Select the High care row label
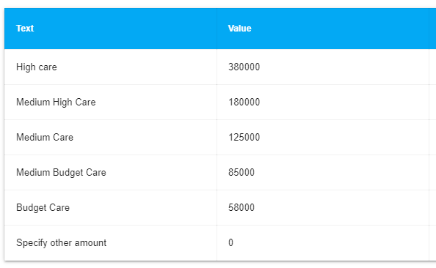The height and width of the screenshot is (268, 436). click(37, 67)
